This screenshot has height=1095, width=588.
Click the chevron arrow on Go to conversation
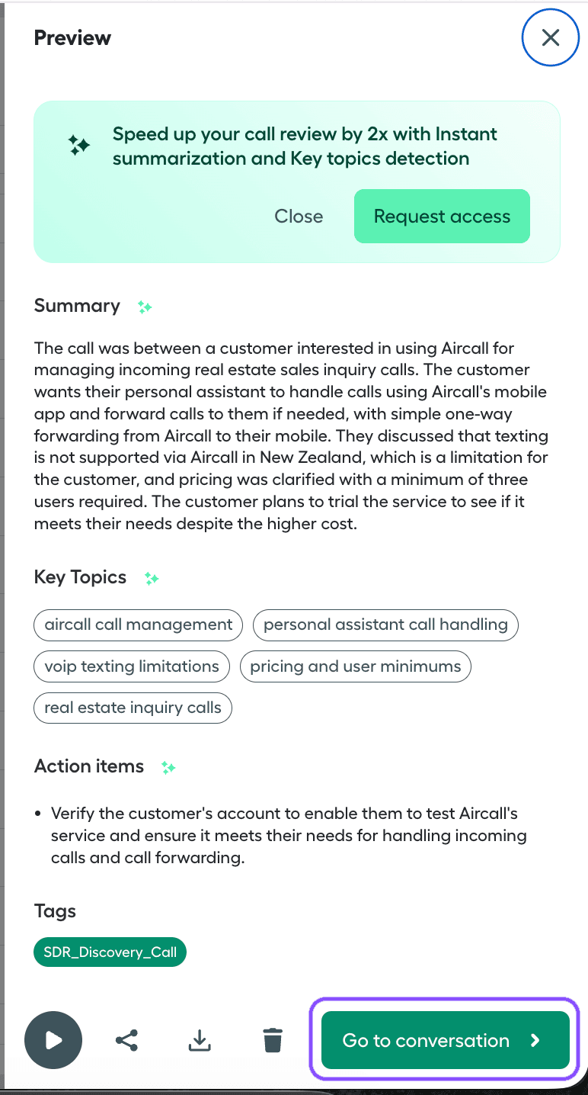tap(535, 1040)
